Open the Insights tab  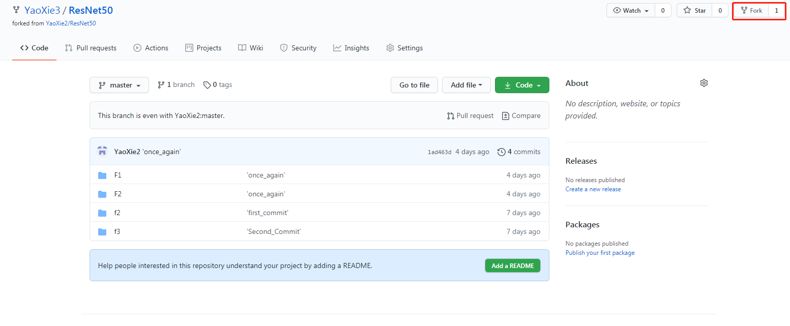[351, 48]
